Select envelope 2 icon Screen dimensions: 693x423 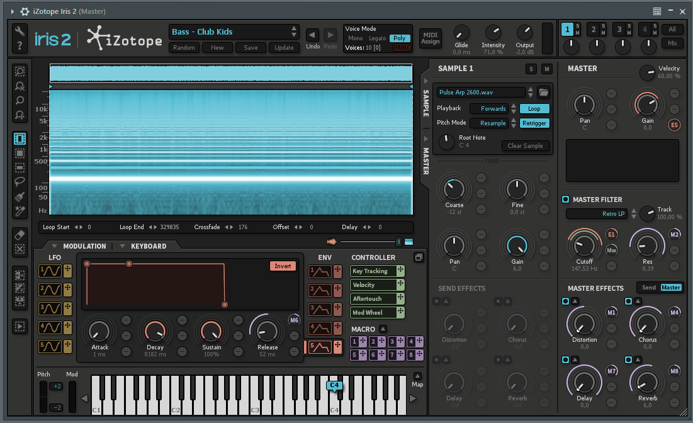[320, 290]
